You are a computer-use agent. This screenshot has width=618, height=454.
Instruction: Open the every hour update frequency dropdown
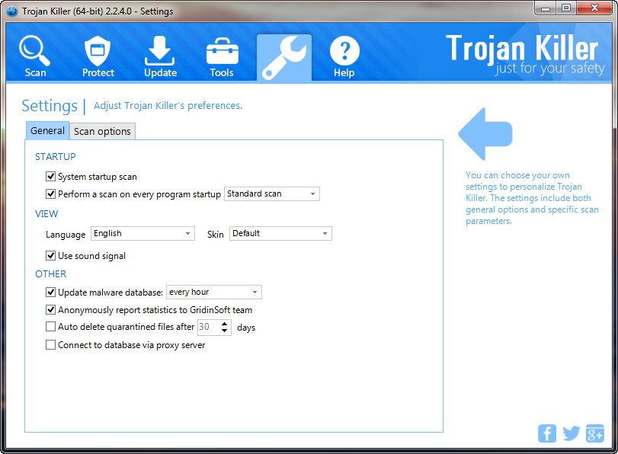pos(214,293)
